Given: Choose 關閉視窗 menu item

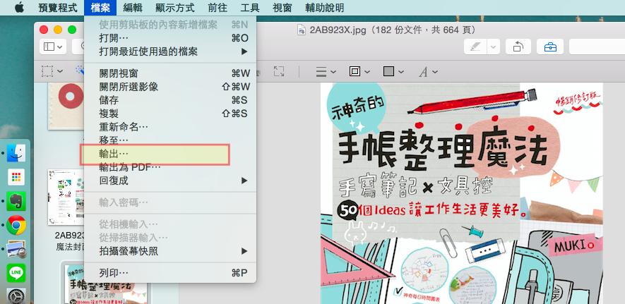Looking at the screenshot, I should 170,73.
